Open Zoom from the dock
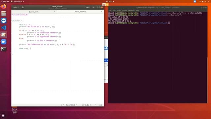The image size is (211, 119). click(x=4, y=42)
